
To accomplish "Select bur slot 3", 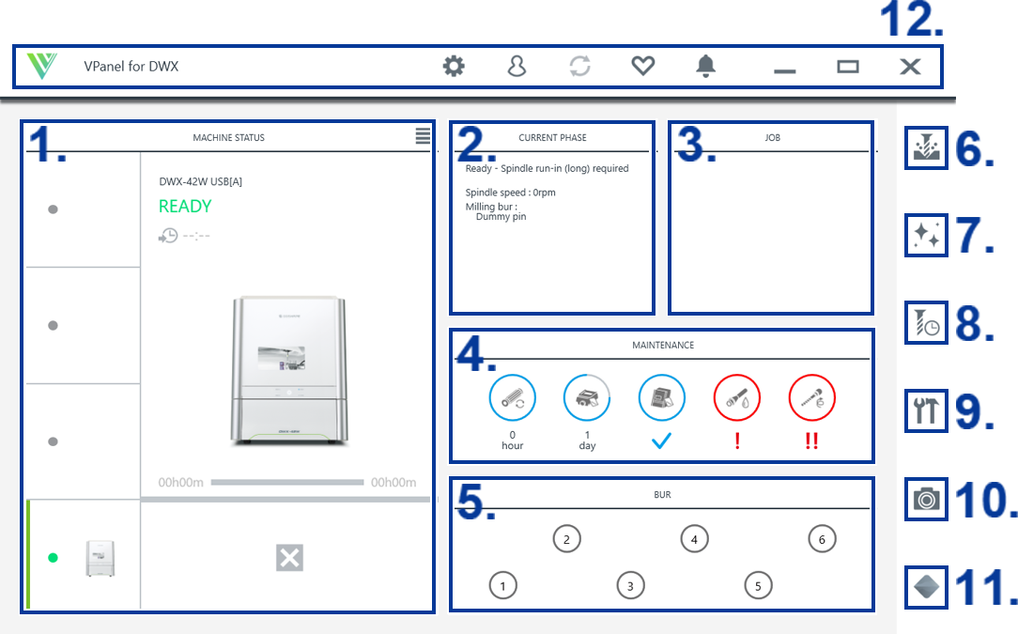I will coord(630,585).
